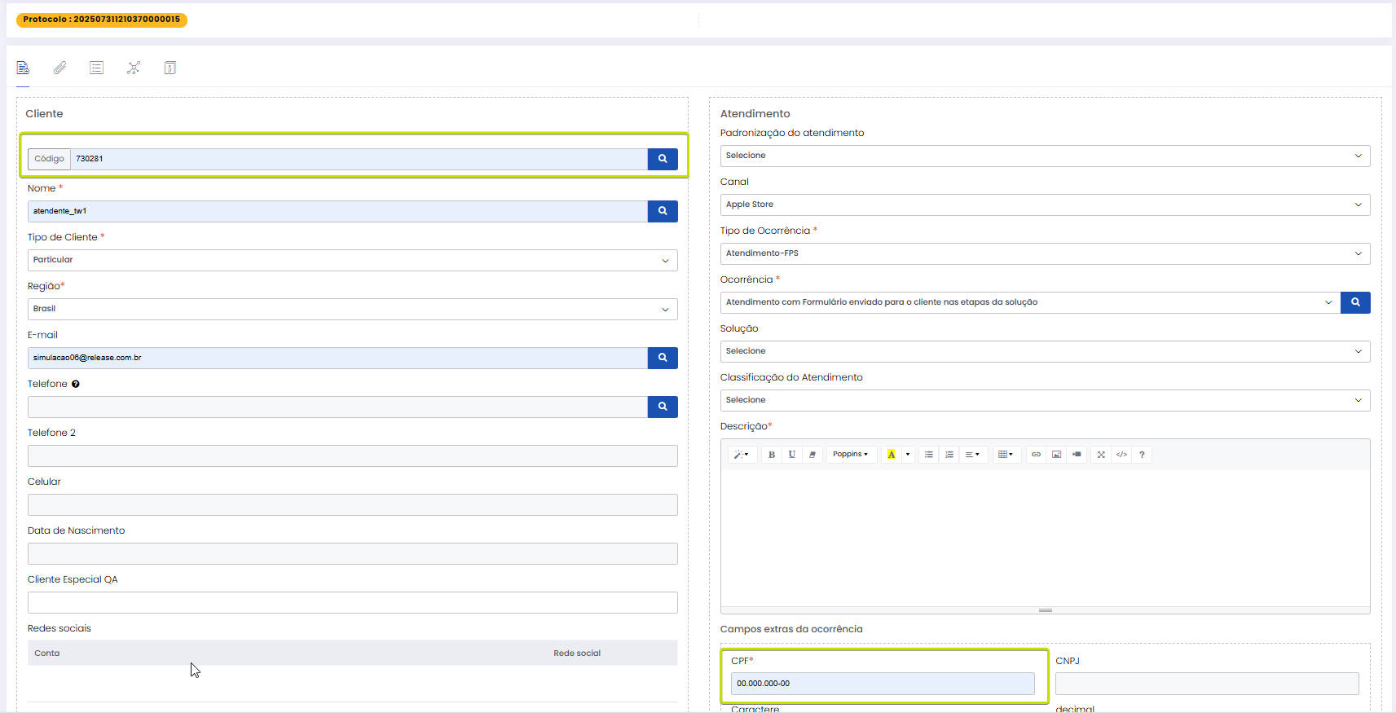Switch editor to code view

pos(1121,455)
